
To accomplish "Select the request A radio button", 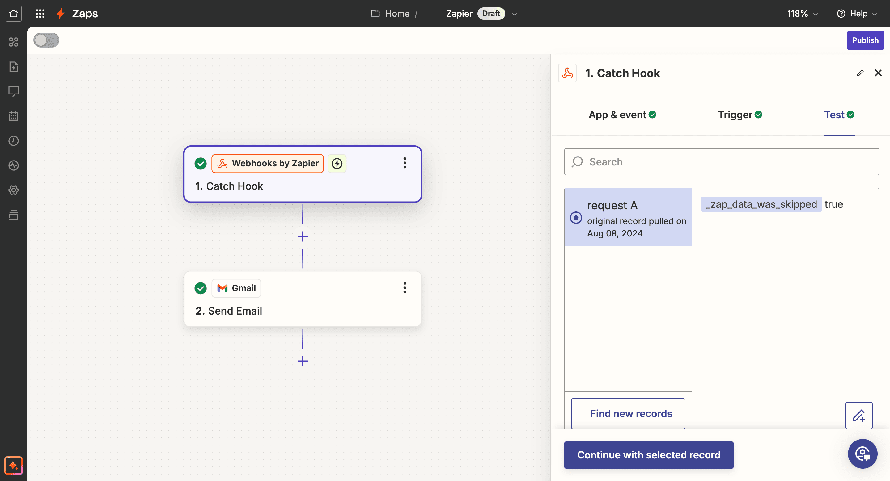I will [x=576, y=217].
